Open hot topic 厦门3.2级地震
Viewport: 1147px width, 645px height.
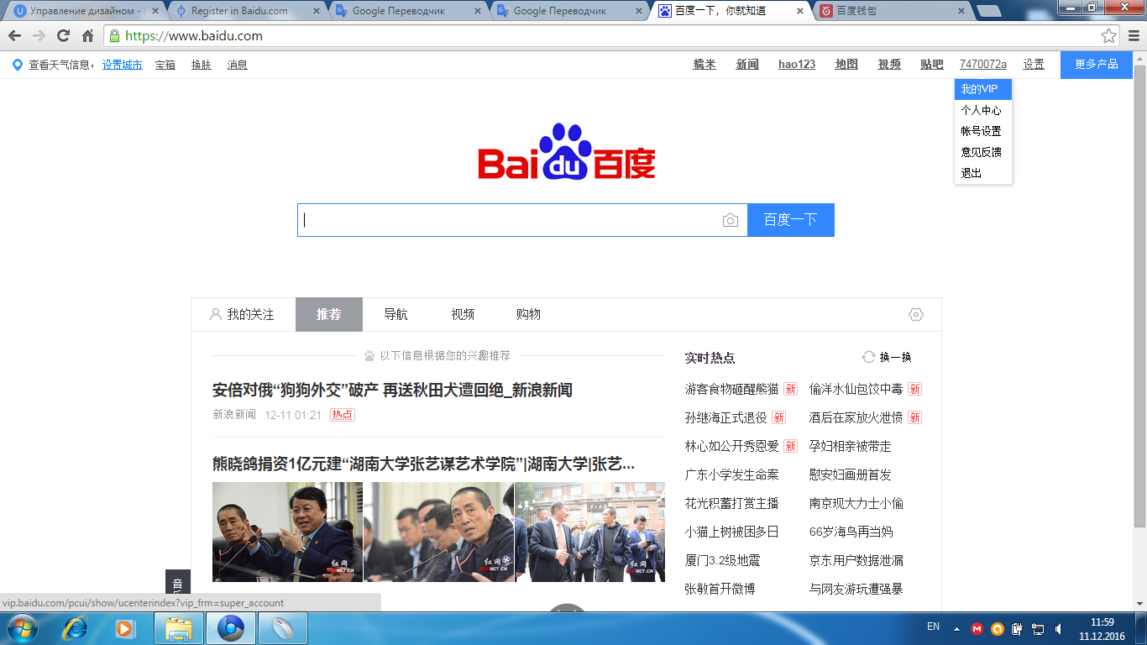(x=722, y=560)
